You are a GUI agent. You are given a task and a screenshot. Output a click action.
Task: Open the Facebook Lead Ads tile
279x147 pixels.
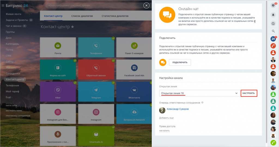pos(134,69)
